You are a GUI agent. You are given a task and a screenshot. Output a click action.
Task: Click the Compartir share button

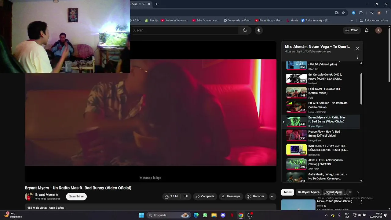coord(205,196)
